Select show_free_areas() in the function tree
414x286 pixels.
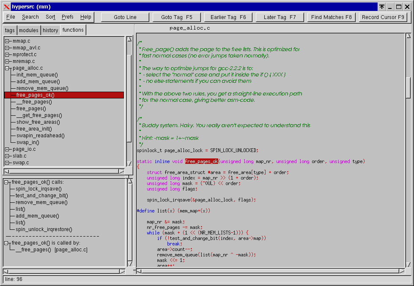pyautogui.click(x=38, y=122)
